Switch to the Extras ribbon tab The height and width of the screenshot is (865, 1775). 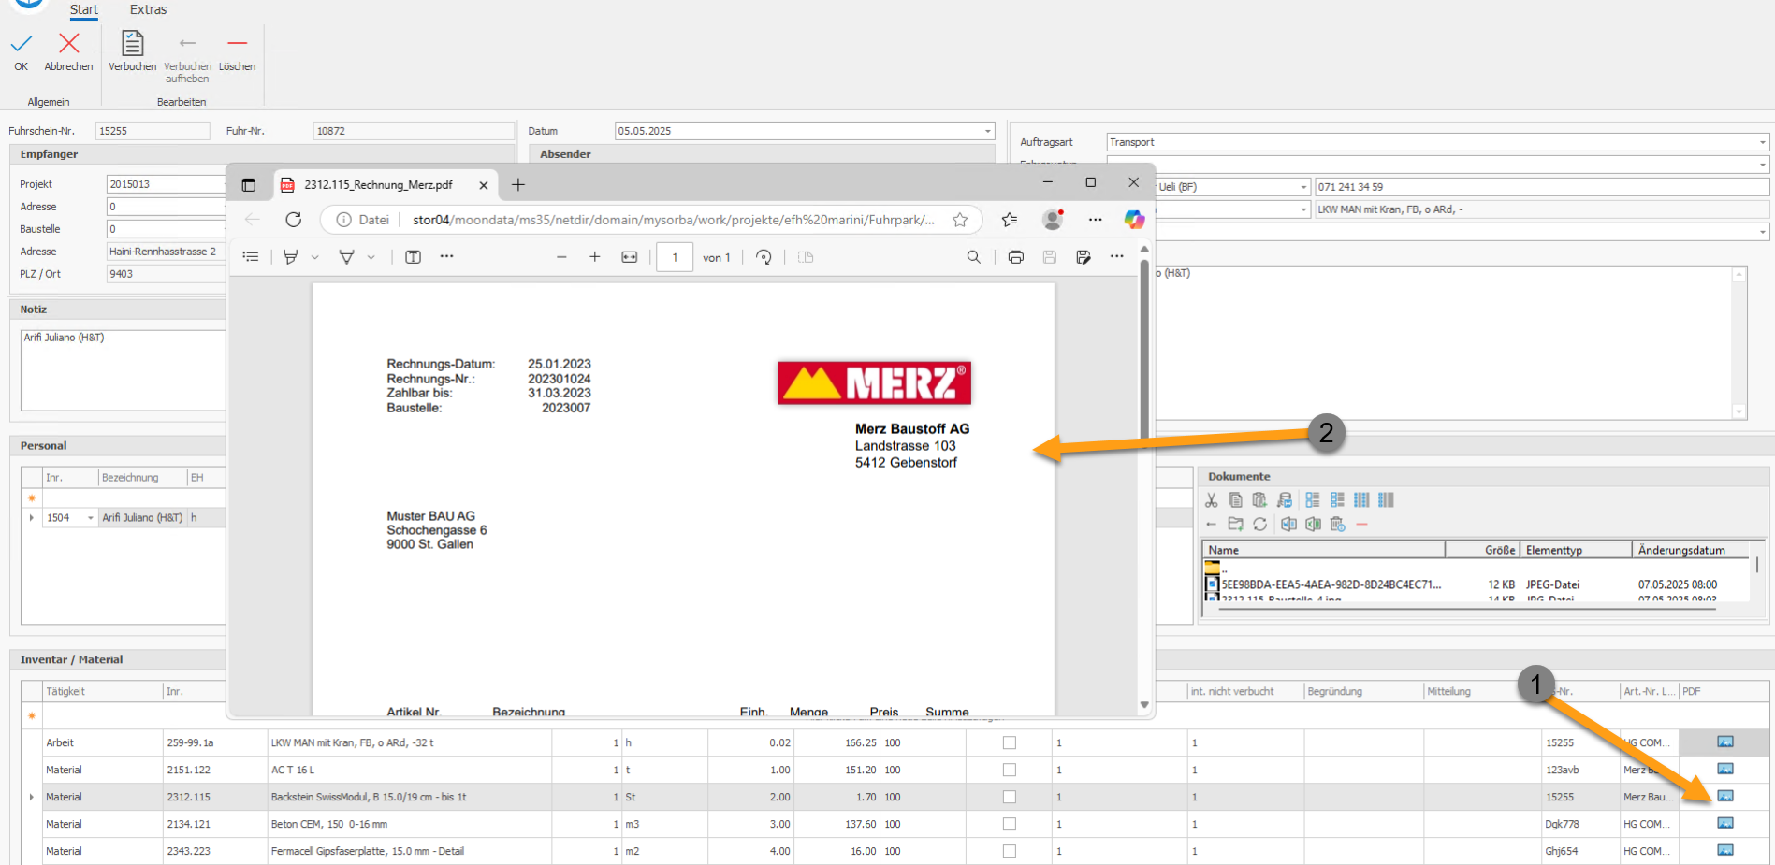click(148, 9)
